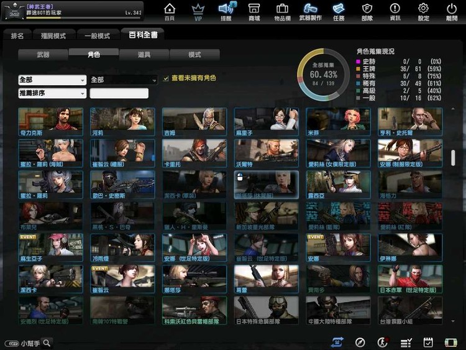Click the 60.43% collection progress ring
Image resolution: width=466 pixels, height=350 pixels.
click(323, 75)
